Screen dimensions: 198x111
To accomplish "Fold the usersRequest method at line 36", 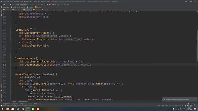I will [11, 74].
